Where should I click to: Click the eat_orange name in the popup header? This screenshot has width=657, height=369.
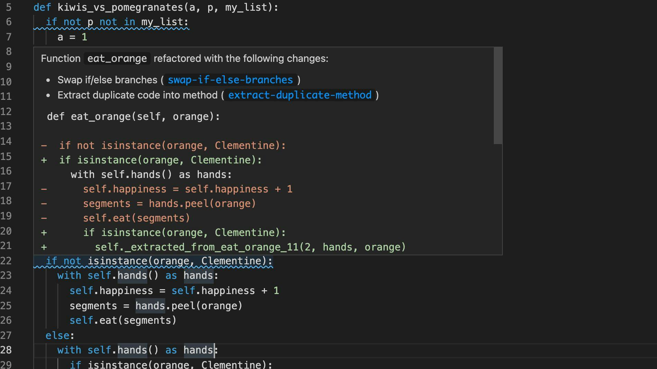coord(117,58)
